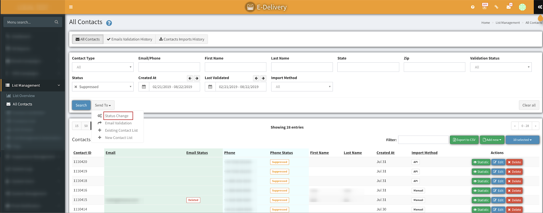543x213 pixels.
Task: Click Export to CSV button
Action: (x=464, y=140)
